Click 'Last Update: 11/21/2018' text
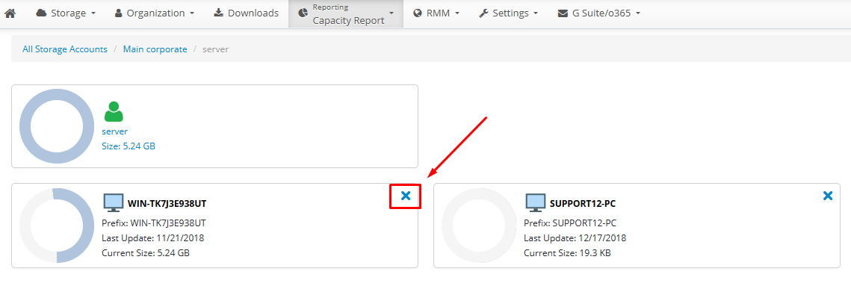 click(x=153, y=238)
